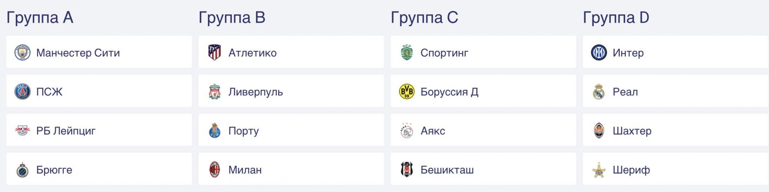
Task: Click the Club Brugge crest icon
Action: [x=22, y=170]
